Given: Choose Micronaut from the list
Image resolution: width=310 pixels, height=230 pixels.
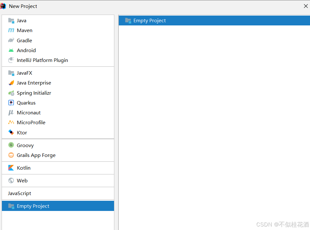Looking at the screenshot, I should (58, 112).
